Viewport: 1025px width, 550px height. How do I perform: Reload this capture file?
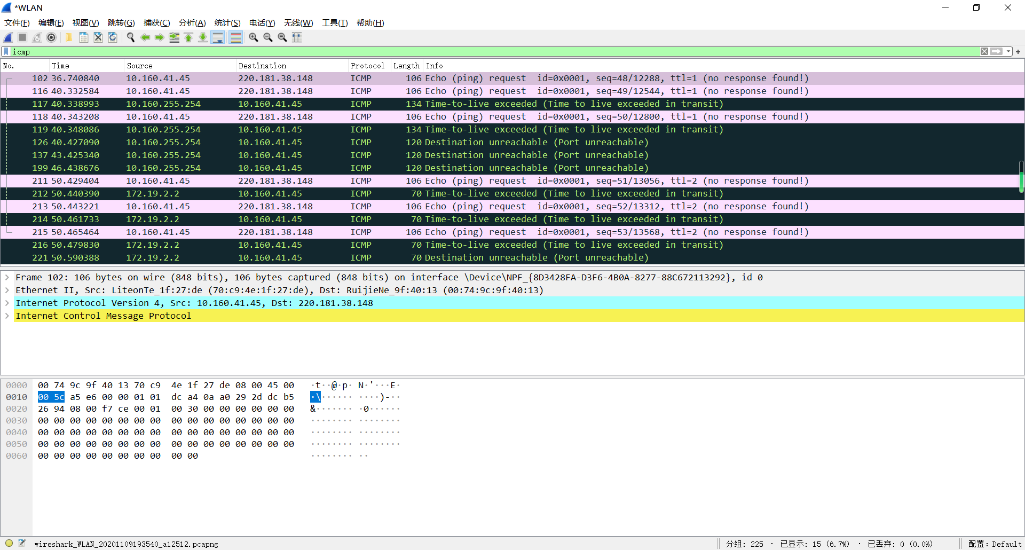(113, 37)
